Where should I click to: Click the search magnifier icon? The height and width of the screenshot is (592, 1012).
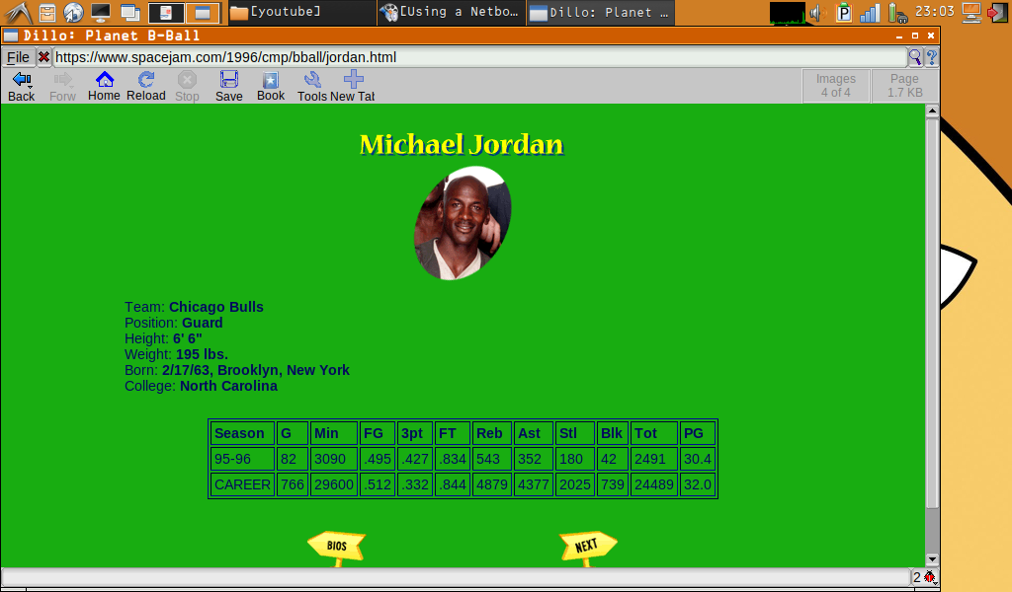pos(915,57)
